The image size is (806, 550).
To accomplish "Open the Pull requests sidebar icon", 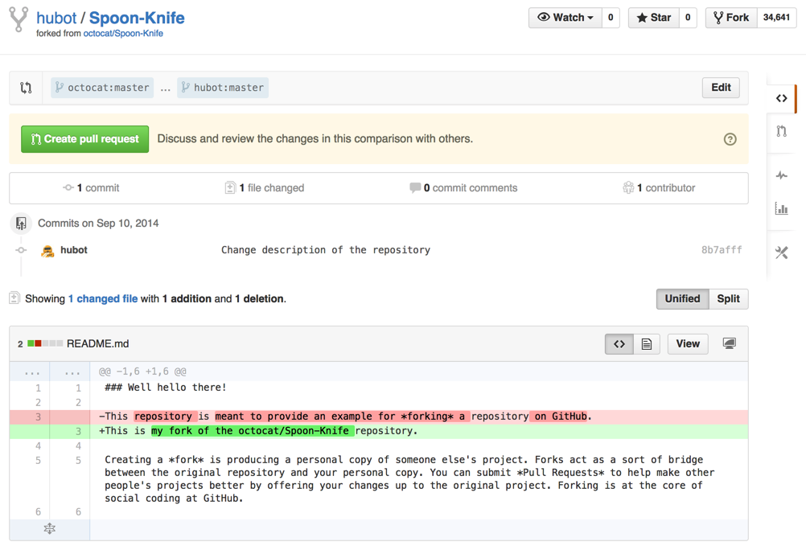I will coord(781,131).
